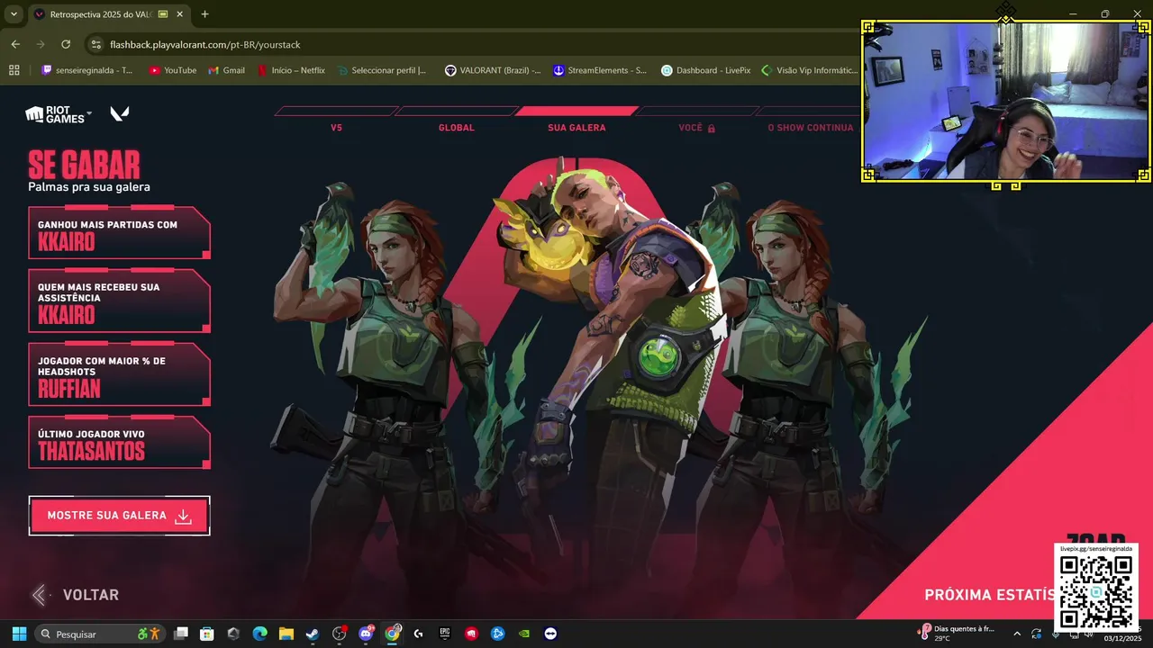The height and width of the screenshot is (648, 1153).
Task: Switch to the V5 section tab
Action: pos(336,128)
